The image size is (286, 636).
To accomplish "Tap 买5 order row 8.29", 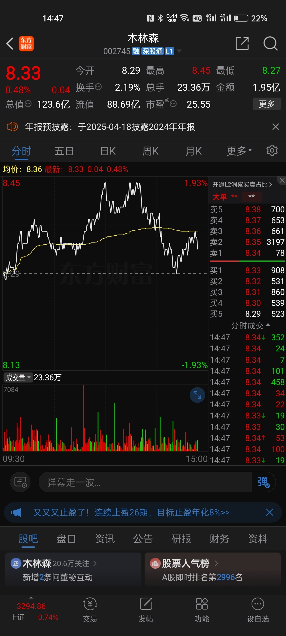I will 247,314.
